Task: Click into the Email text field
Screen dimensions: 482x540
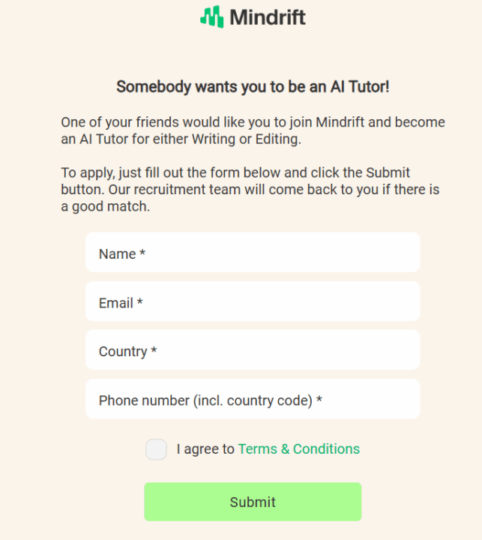Action: coord(253,301)
